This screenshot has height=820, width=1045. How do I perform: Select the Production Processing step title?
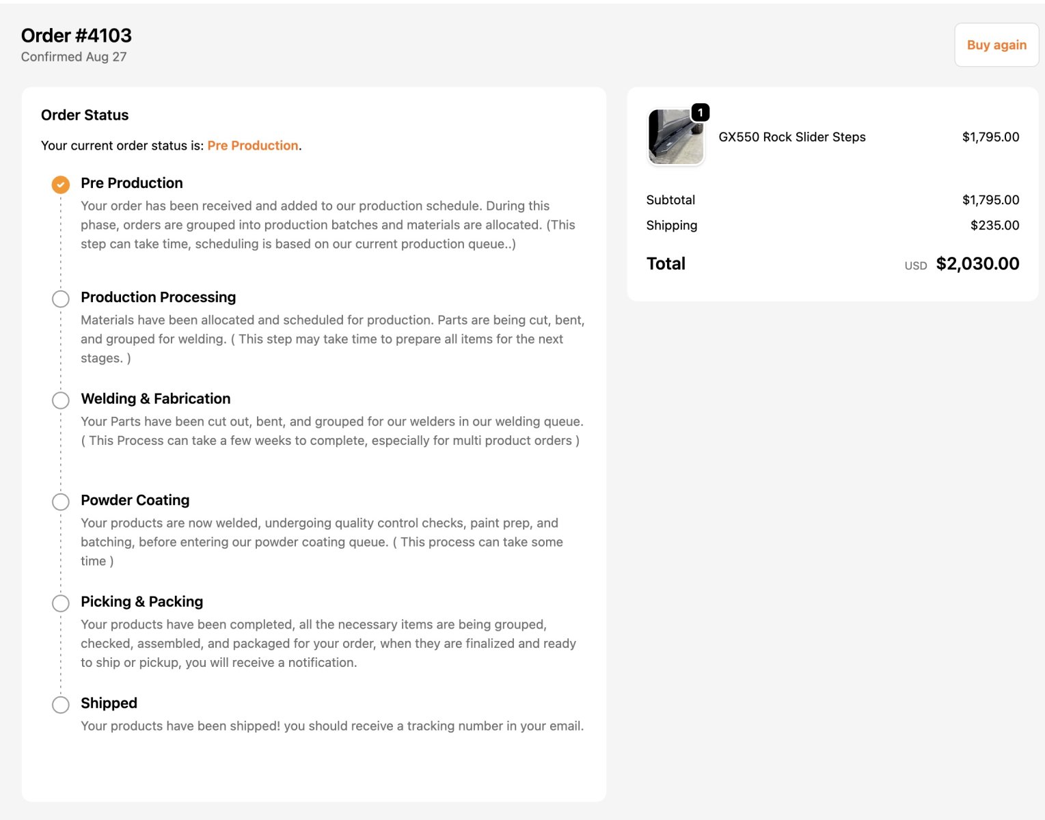[158, 297]
